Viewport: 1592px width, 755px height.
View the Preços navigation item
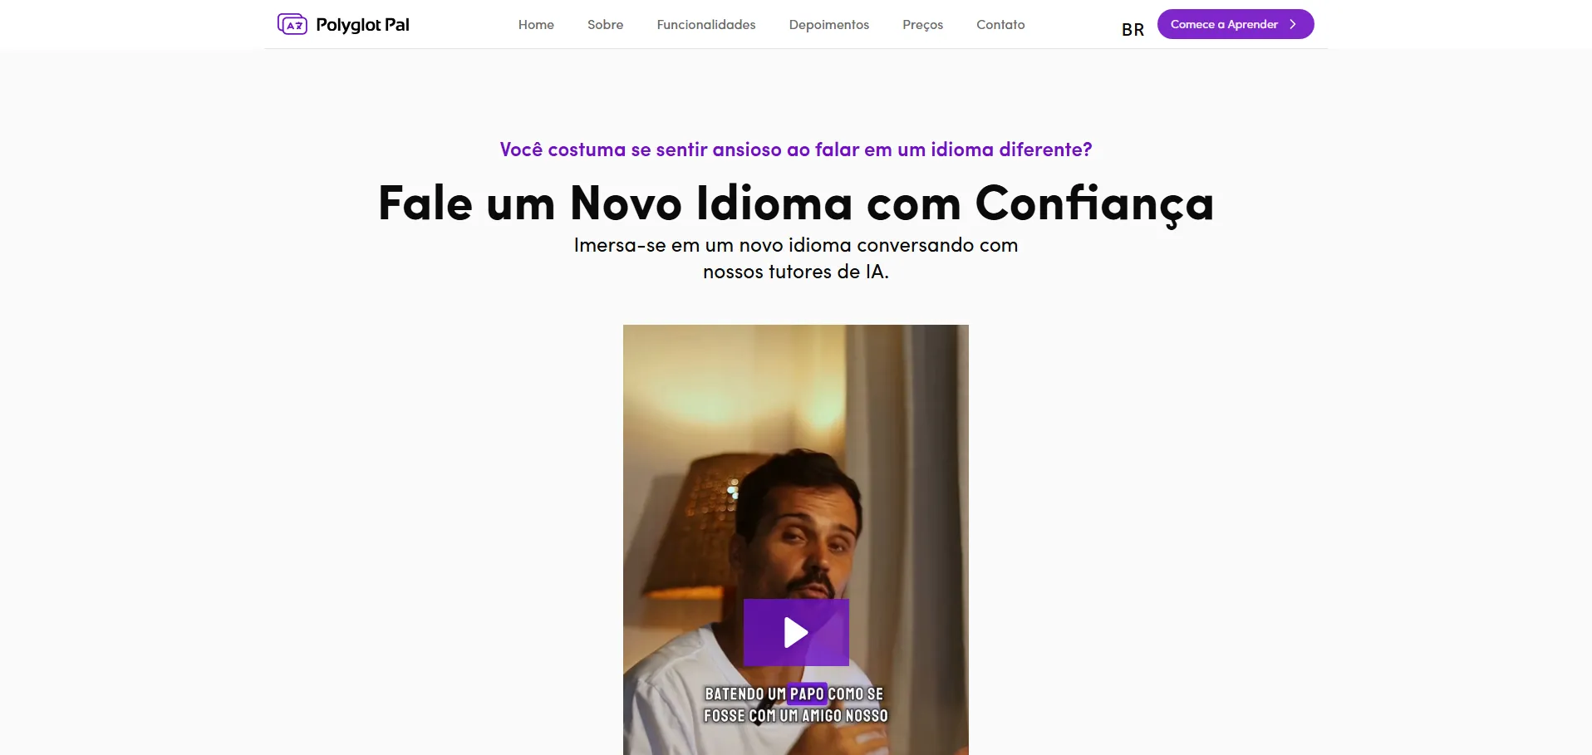(922, 25)
